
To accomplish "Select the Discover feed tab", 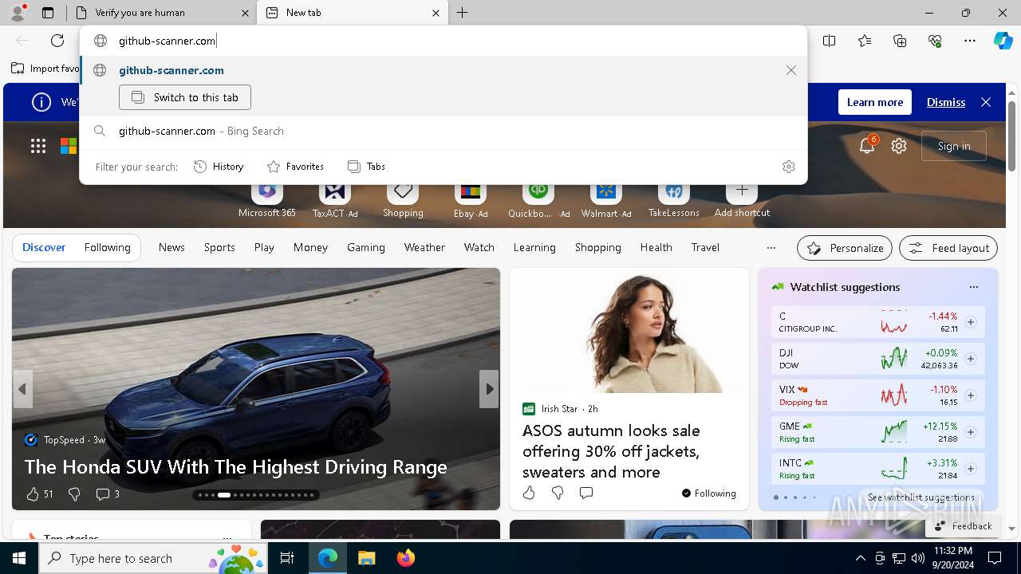I will [x=44, y=247].
